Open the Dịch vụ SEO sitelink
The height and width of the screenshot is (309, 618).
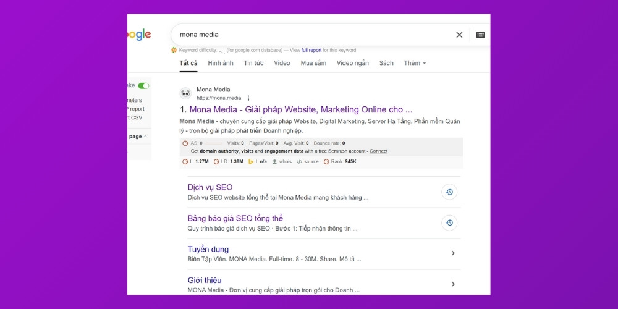[x=210, y=187]
